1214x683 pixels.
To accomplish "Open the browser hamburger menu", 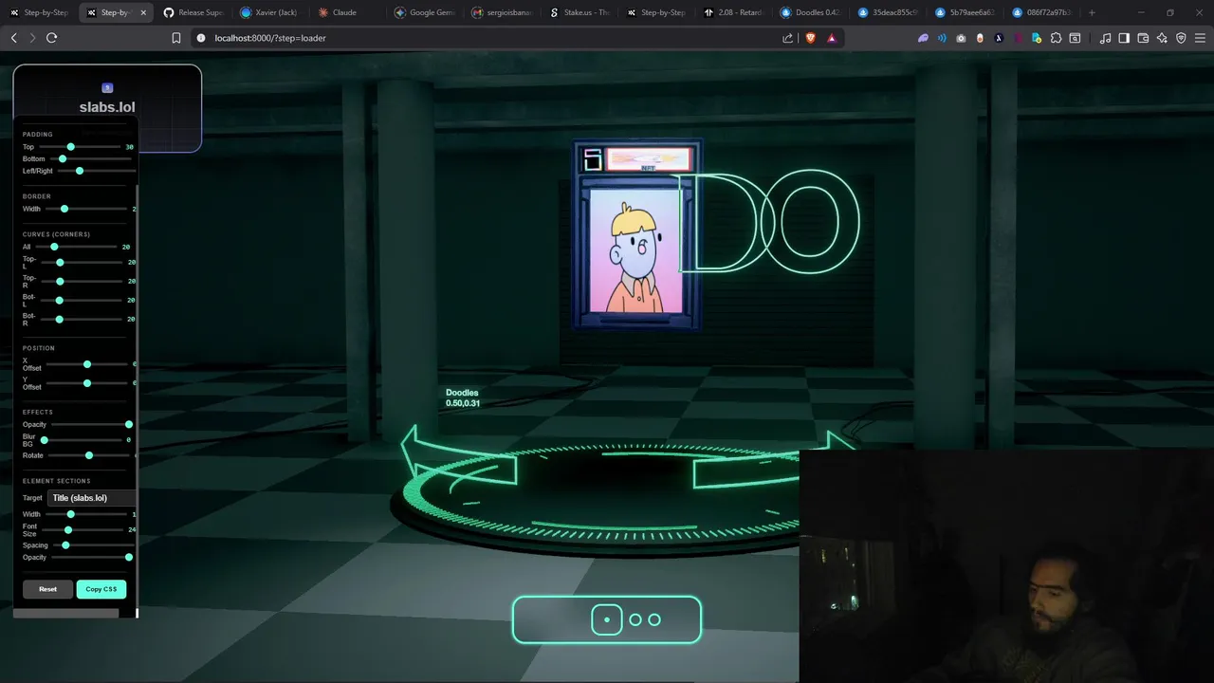I will coord(1200,38).
